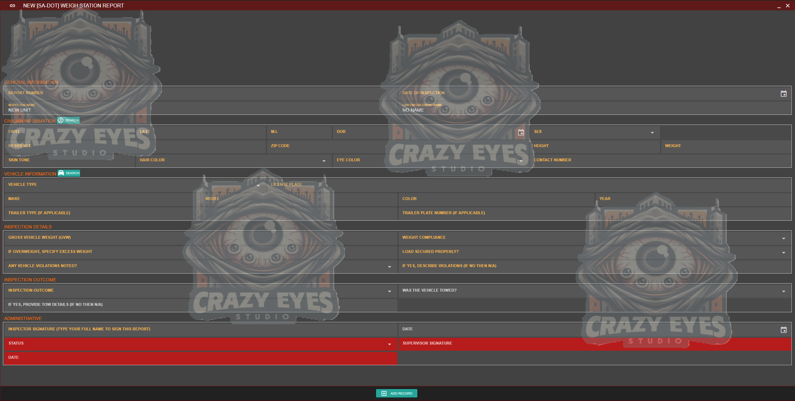Focus the vehicle Make field

(x=102, y=199)
